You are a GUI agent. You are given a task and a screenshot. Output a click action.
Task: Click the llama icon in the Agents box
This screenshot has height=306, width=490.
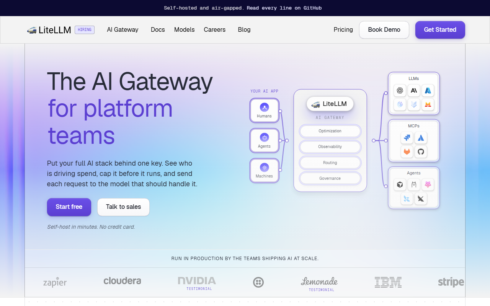pyautogui.click(x=414, y=185)
